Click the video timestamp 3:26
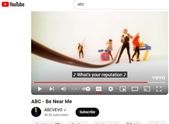Image resolution: width=169 pixels, height=124 pixels. pos(74,89)
